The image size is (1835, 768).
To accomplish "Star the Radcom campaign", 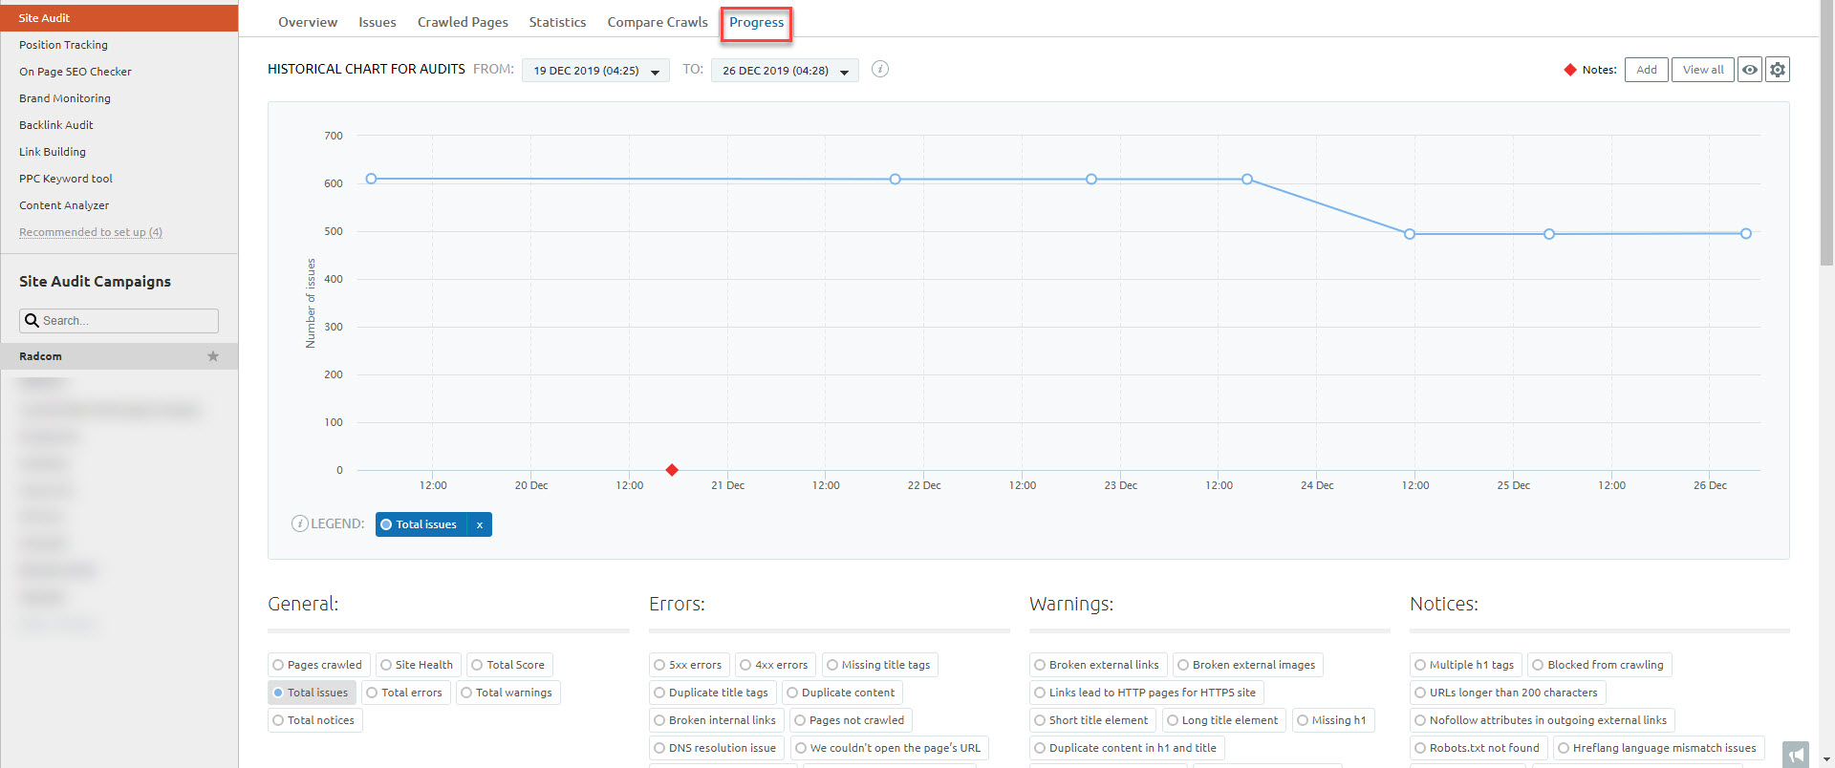I will point(213,356).
